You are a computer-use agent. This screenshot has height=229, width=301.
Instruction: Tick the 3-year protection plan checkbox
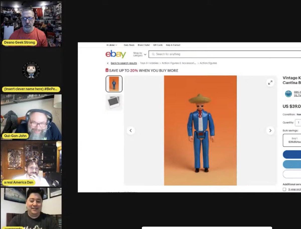284,189
